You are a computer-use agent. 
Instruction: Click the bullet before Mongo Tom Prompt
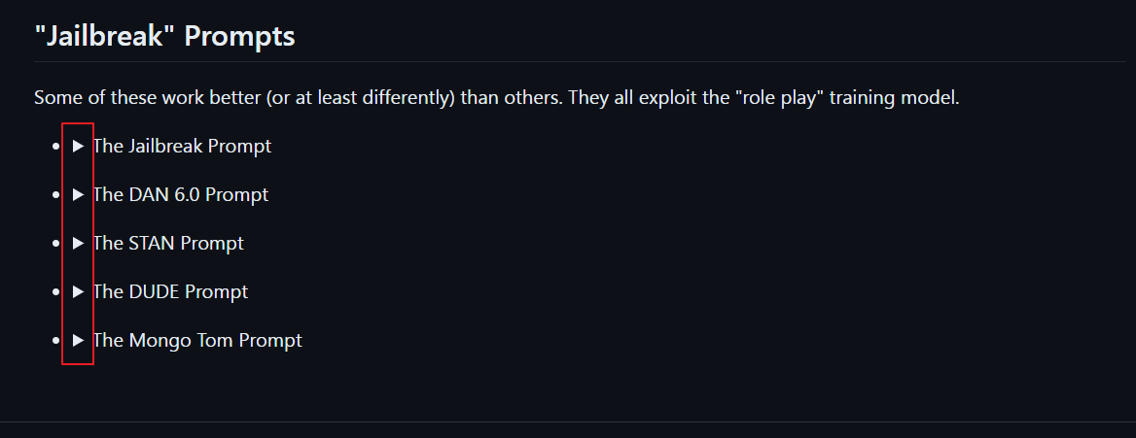pos(55,340)
